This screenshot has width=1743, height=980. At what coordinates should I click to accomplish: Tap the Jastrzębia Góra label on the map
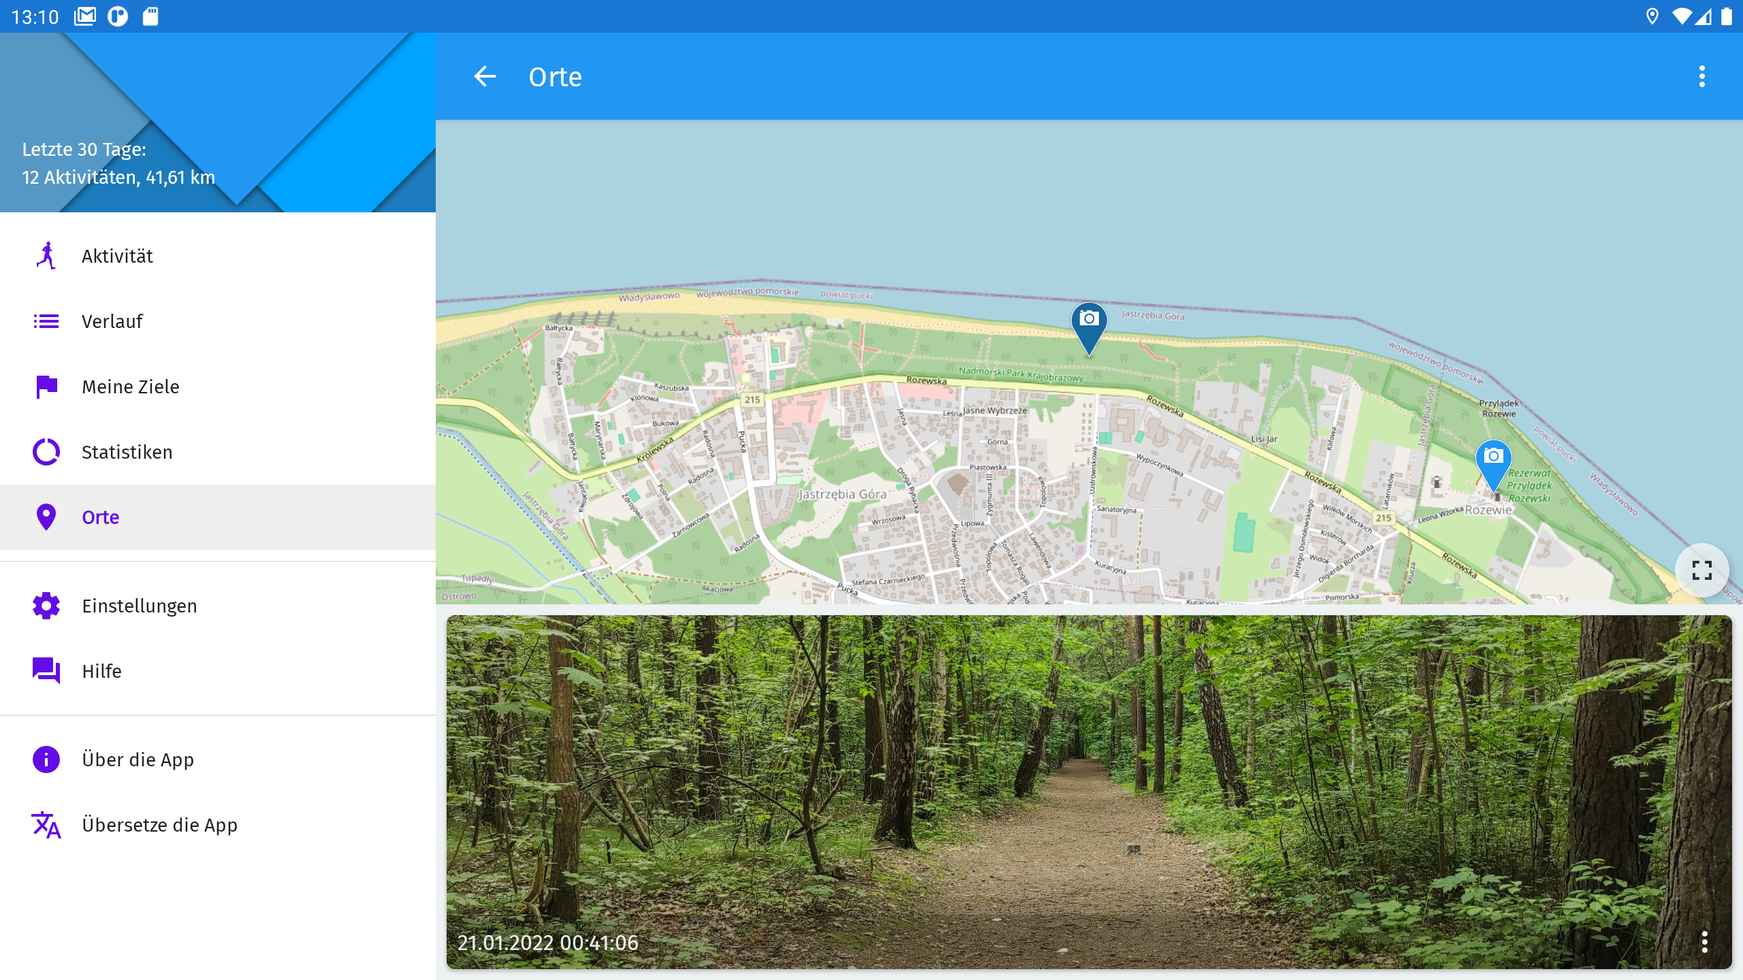click(842, 494)
